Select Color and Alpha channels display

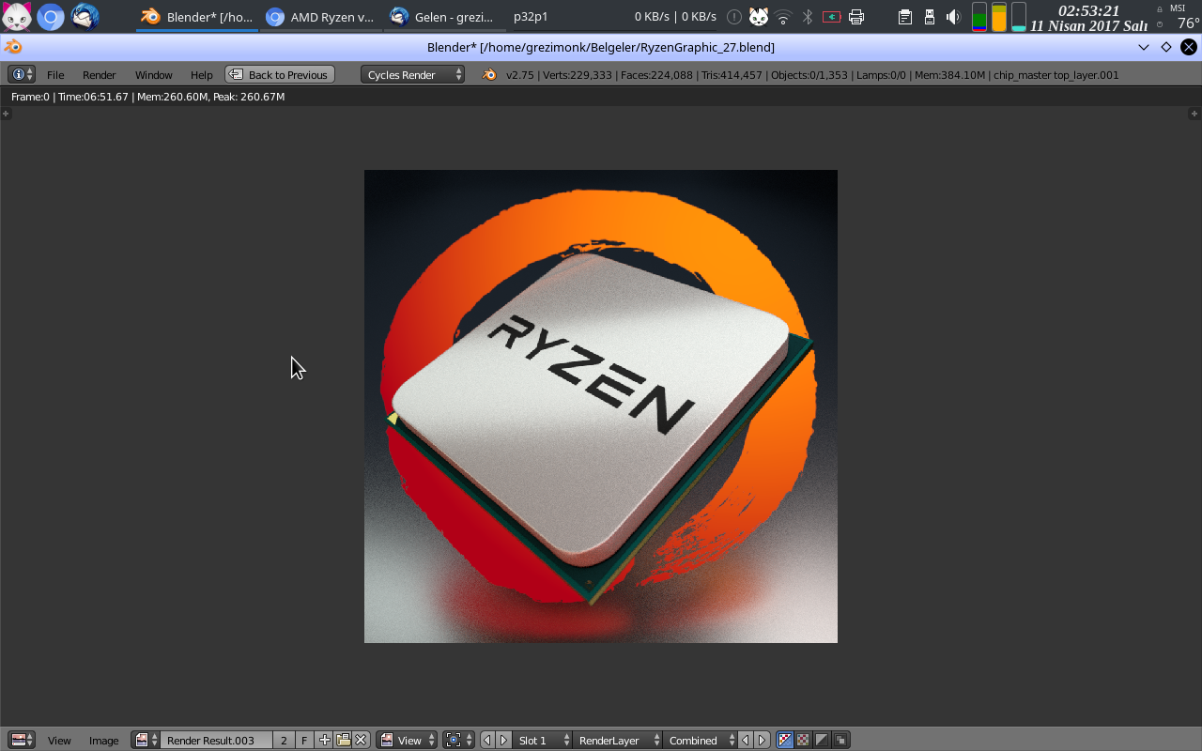[785, 740]
